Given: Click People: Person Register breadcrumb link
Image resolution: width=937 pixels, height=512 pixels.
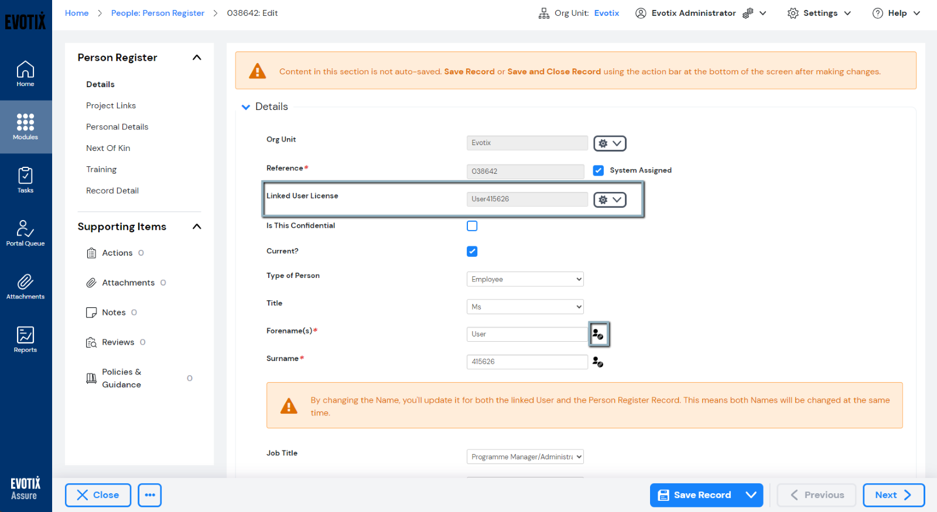Looking at the screenshot, I should 158,13.
